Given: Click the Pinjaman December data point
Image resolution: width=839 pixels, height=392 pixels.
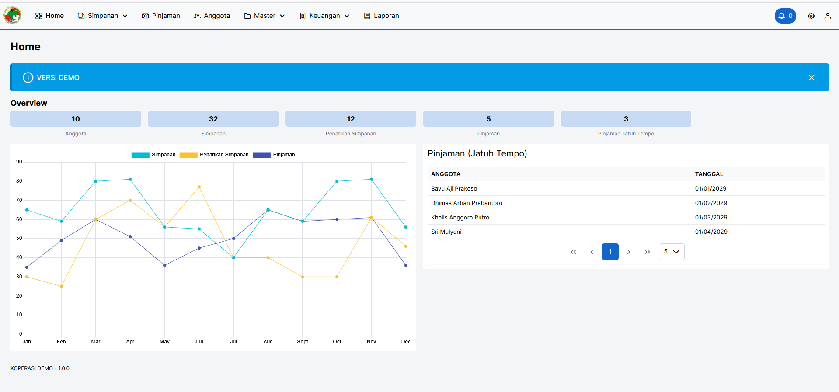Looking at the screenshot, I should click(406, 265).
